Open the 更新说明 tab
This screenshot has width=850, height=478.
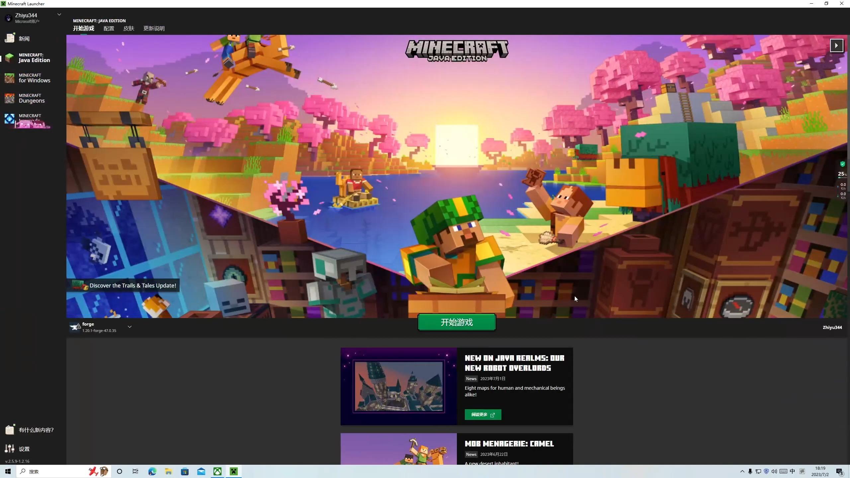(154, 29)
